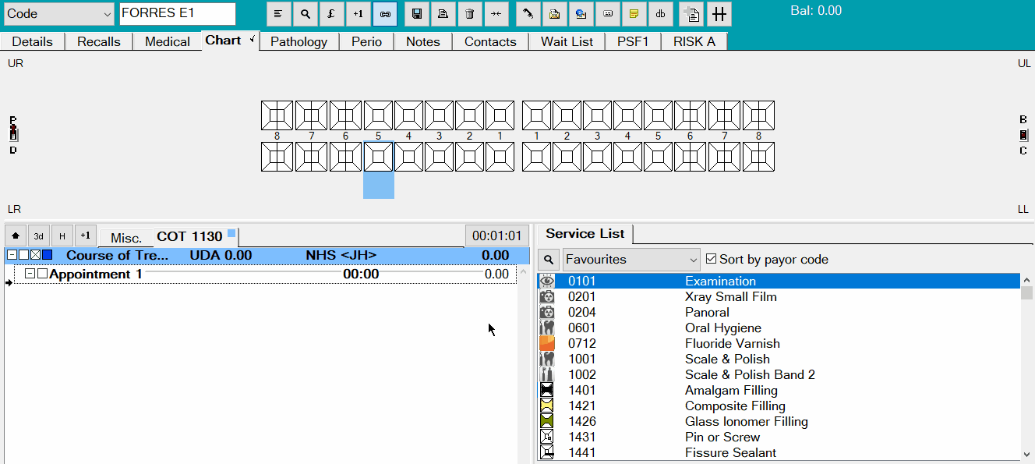The height and width of the screenshot is (464, 1035).
Task: Tick the empty checkbox on Course of Treatment row
Action: pyautogui.click(x=24, y=255)
